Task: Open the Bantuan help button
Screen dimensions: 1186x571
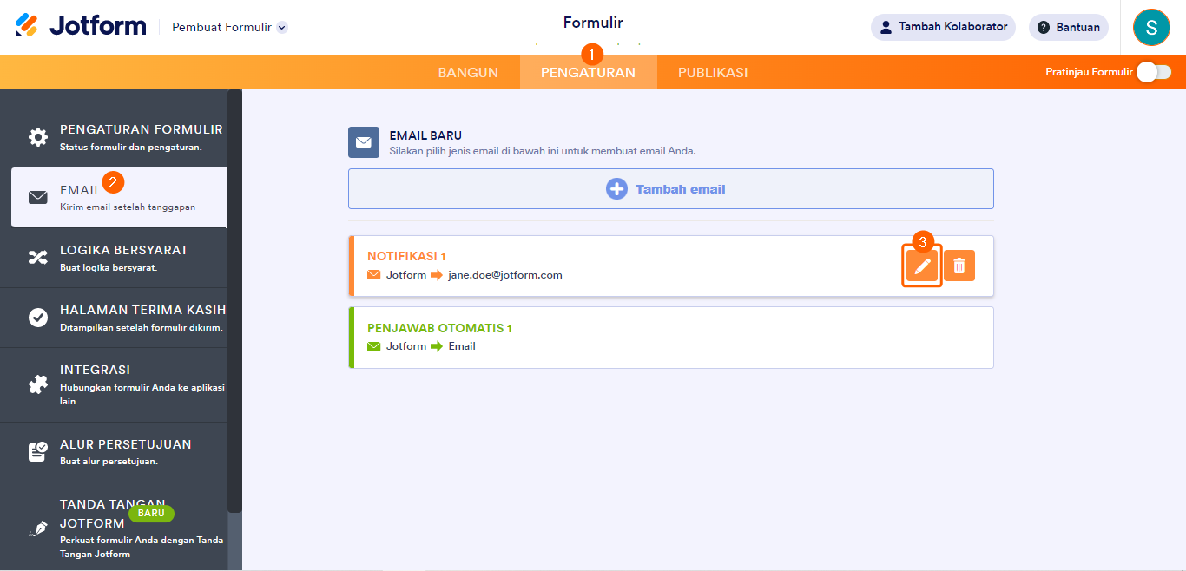Action: point(1068,27)
